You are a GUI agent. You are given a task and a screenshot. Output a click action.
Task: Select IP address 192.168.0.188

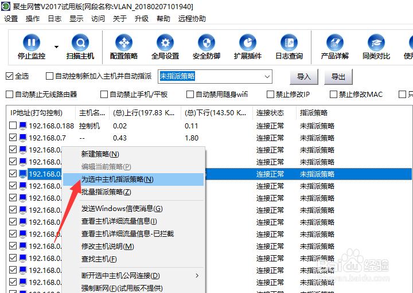[x=52, y=126]
